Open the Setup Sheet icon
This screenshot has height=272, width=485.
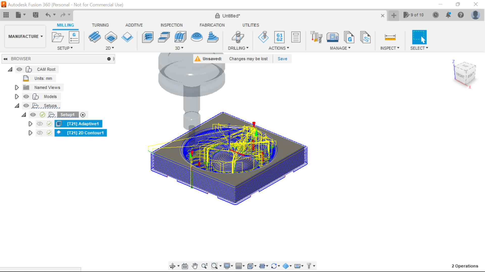[296, 37]
